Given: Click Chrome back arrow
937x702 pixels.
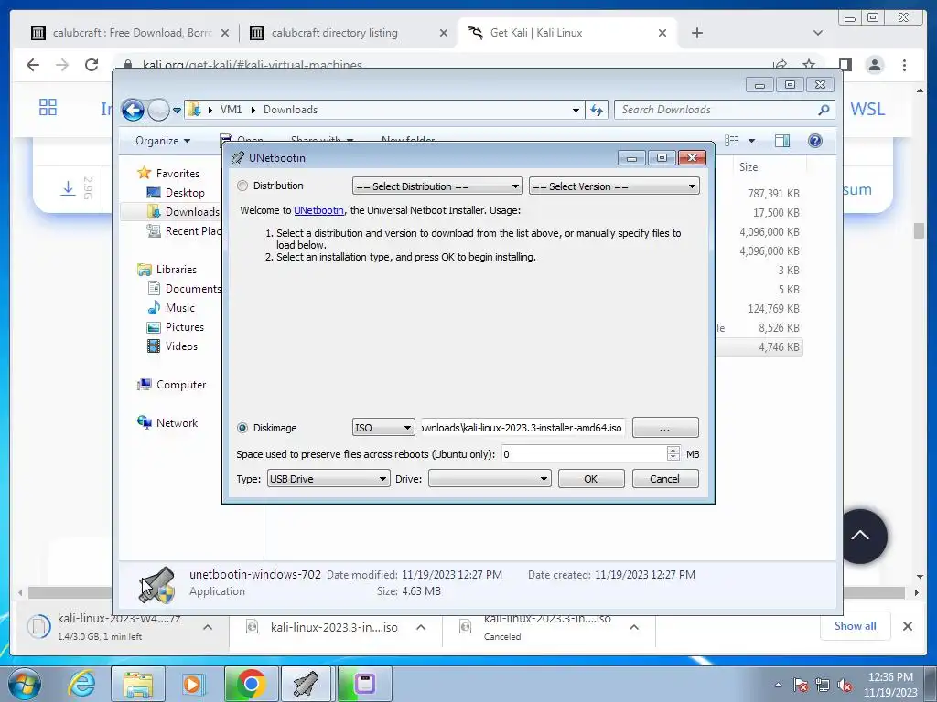Looking at the screenshot, I should 33,65.
